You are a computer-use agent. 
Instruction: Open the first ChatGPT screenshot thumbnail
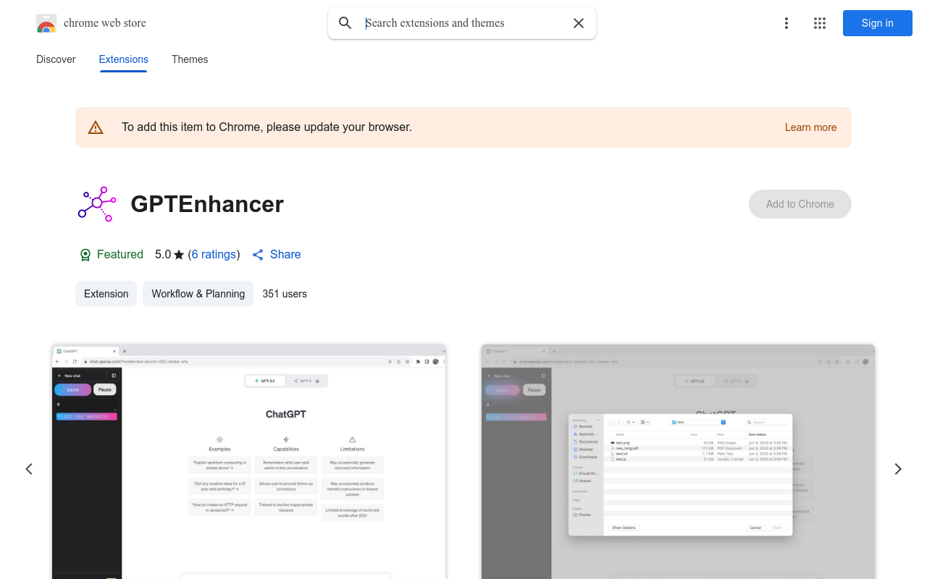coord(248,462)
